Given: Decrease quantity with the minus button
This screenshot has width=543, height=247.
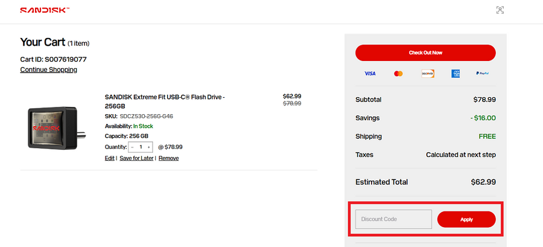Looking at the screenshot, I should coord(133,147).
